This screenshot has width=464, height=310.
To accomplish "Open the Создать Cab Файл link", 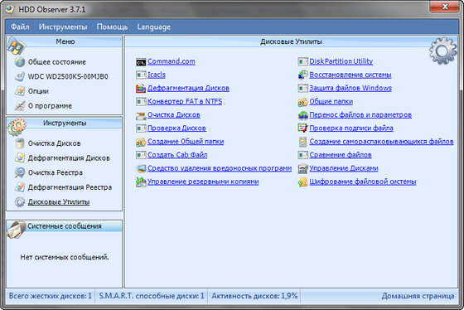I will pyautogui.click(x=177, y=155).
